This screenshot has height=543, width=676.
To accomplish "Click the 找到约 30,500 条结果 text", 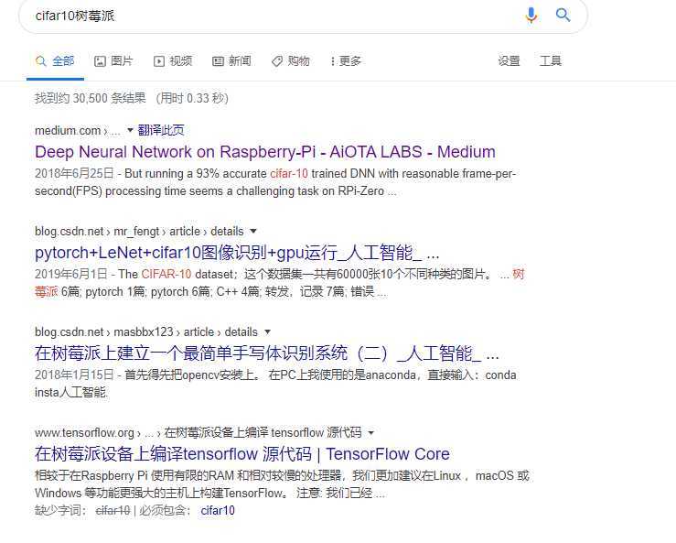I will pos(91,98).
